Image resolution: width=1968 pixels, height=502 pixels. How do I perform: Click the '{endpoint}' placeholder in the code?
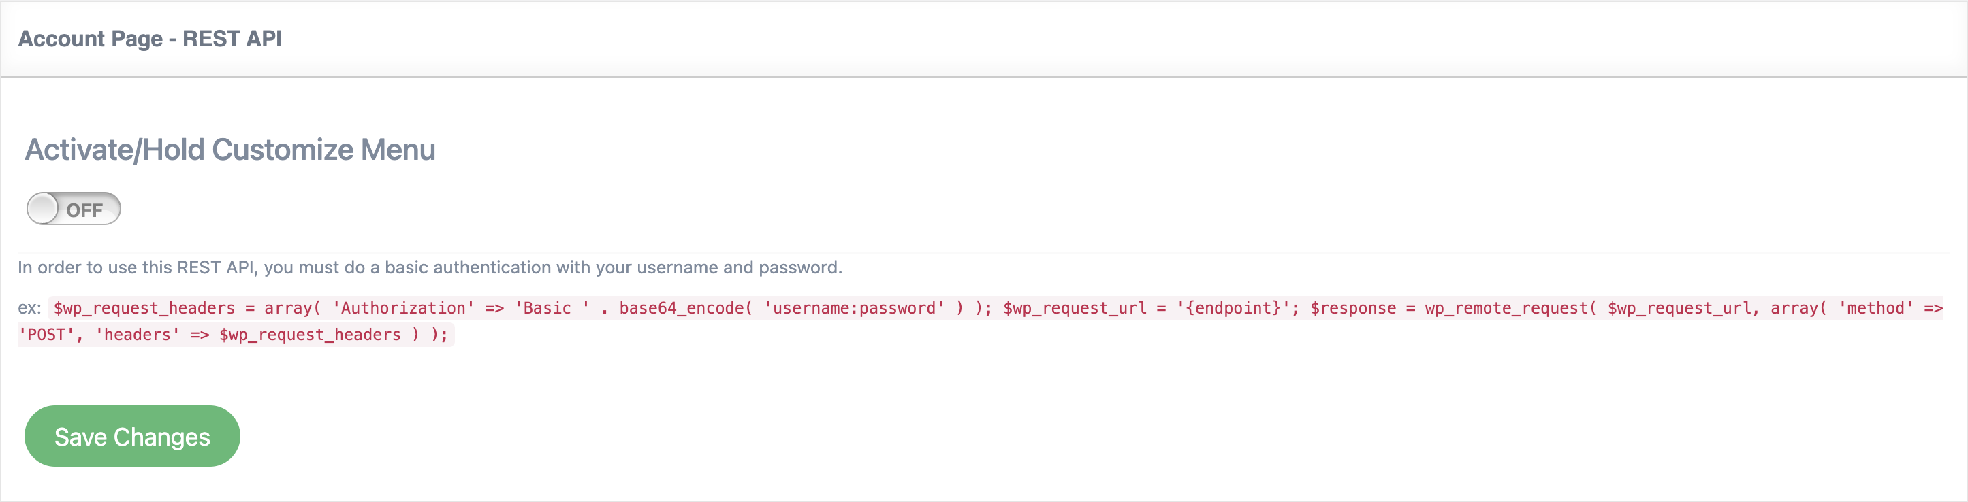(1233, 308)
